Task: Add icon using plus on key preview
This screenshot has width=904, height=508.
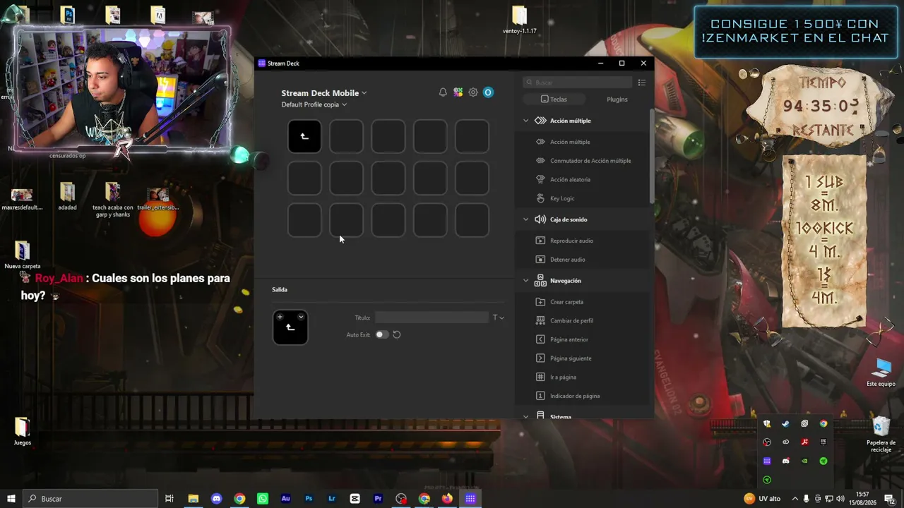Action: click(280, 317)
